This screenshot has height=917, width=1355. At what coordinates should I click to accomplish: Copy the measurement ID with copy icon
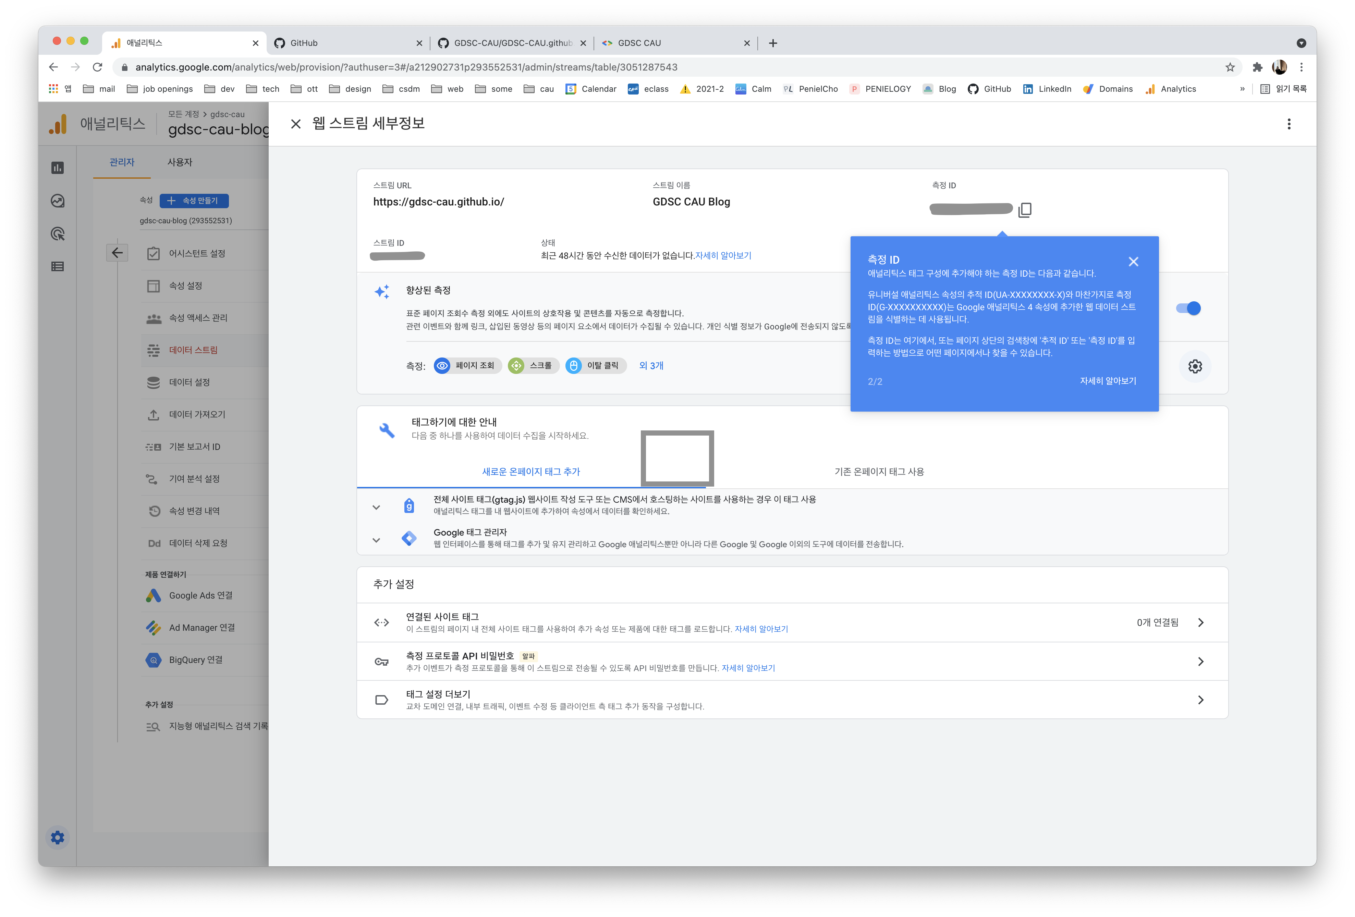(x=1024, y=210)
